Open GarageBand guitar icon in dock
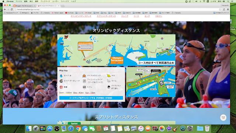Viewport: 236px width, 133px height. click(176, 129)
